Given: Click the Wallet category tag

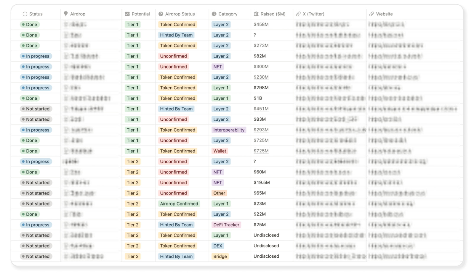Looking at the screenshot, I should click(x=220, y=151).
